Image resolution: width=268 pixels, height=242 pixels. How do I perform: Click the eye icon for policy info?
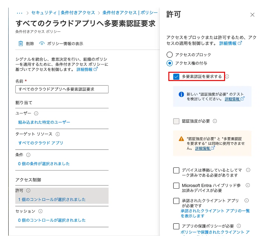click(x=42, y=44)
